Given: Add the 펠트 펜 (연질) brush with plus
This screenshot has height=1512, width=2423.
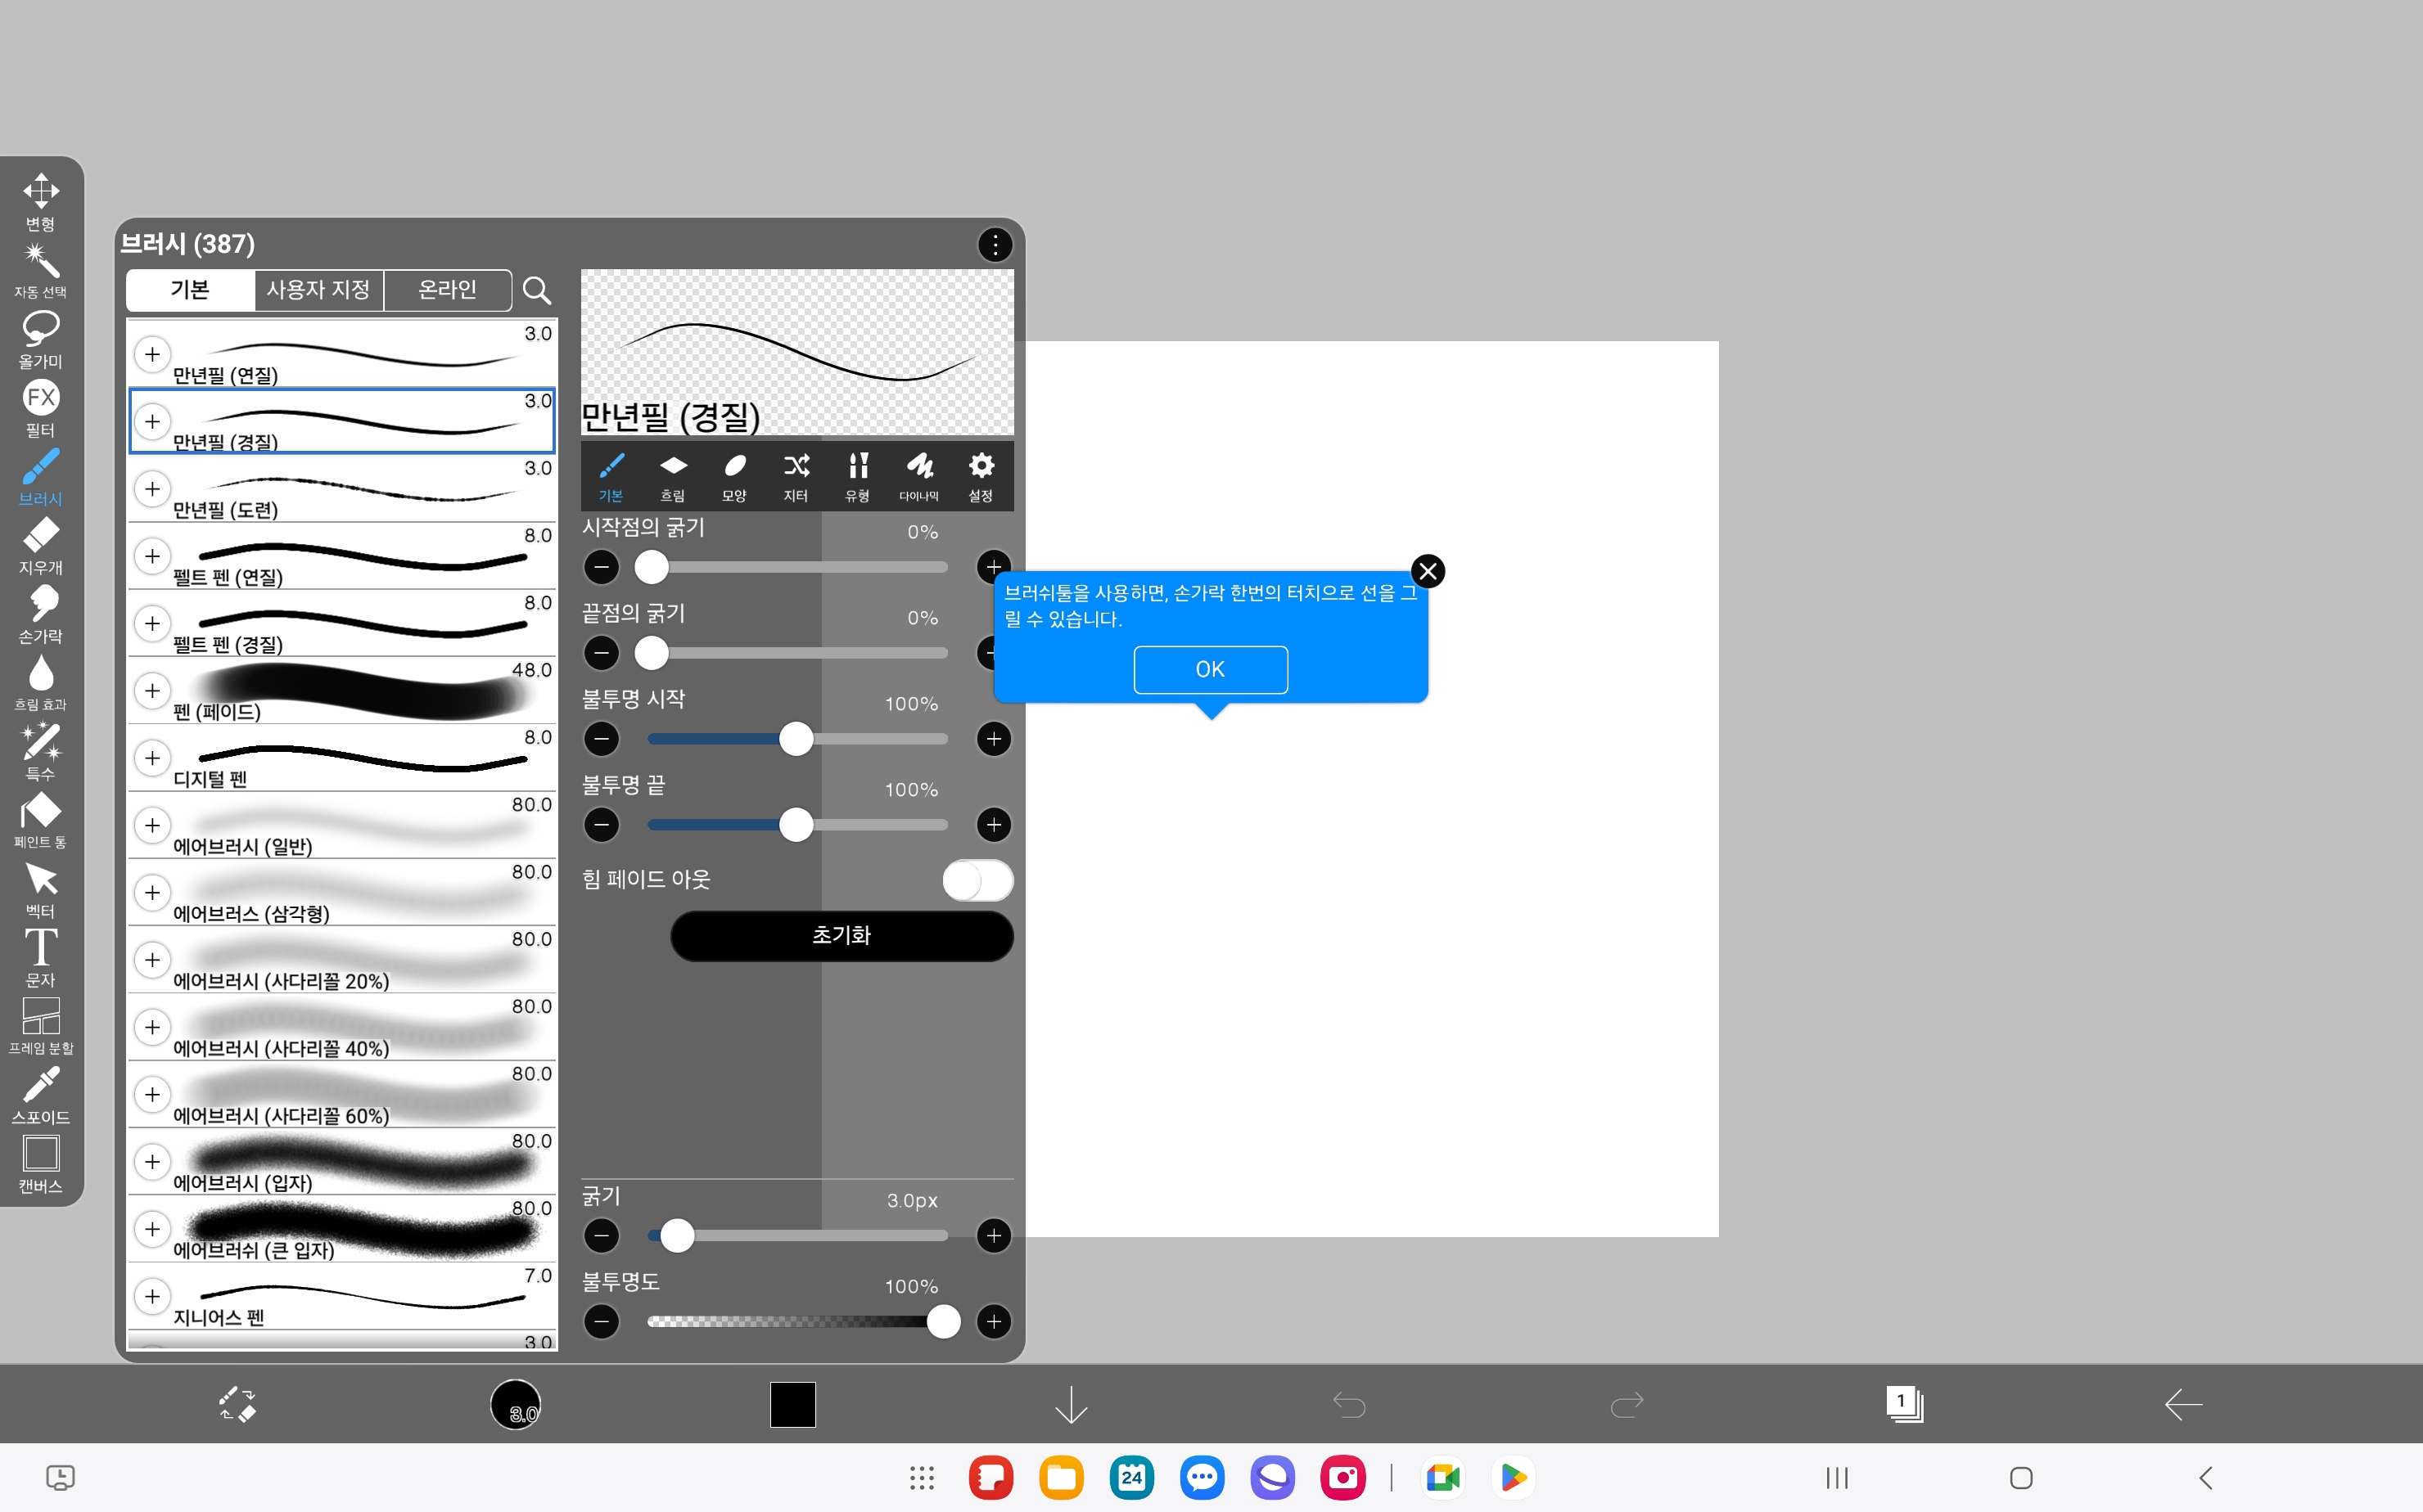Looking at the screenshot, I should click(152, 556).
